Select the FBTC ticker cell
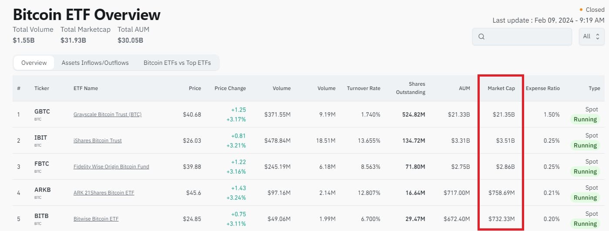This screenshot has width=609, height=231. (42, 166)
